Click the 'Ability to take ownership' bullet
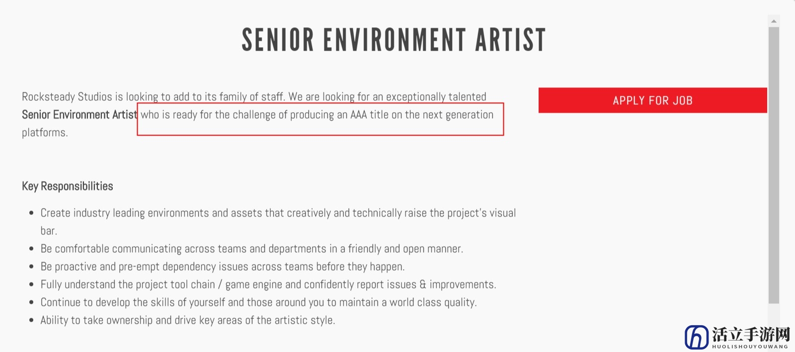 tap(188, 320)
